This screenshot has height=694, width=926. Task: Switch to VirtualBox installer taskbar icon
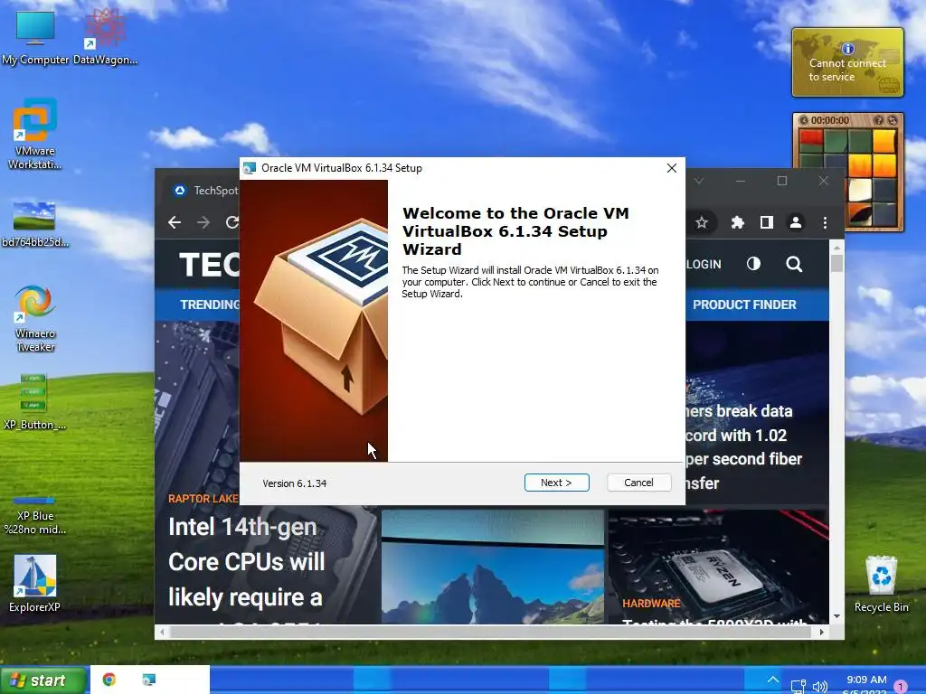(149, 680)
